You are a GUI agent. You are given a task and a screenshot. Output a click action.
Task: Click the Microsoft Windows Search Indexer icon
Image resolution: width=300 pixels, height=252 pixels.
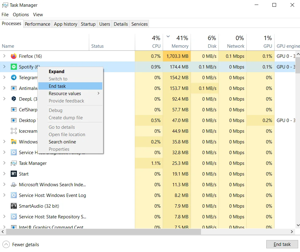point(13,184)
